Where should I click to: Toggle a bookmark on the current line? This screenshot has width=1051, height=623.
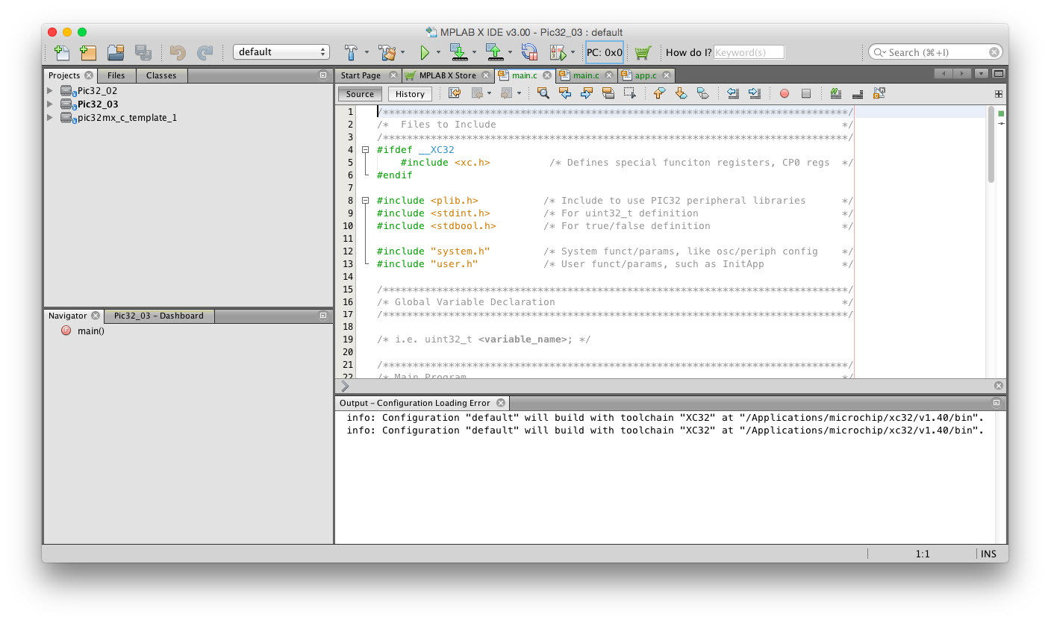click(702, 93)
